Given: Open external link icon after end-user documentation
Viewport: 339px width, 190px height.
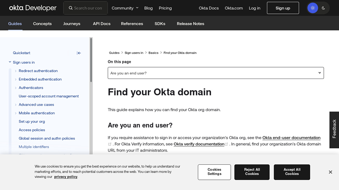Looking at the screenshot, I should pyautogui.click(x=110, y=144).
